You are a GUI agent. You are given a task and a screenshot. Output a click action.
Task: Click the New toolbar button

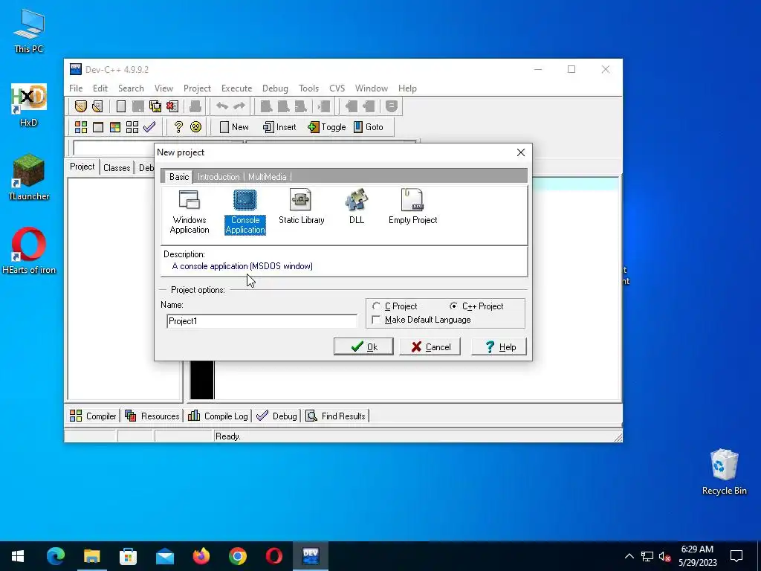point(234,127)
